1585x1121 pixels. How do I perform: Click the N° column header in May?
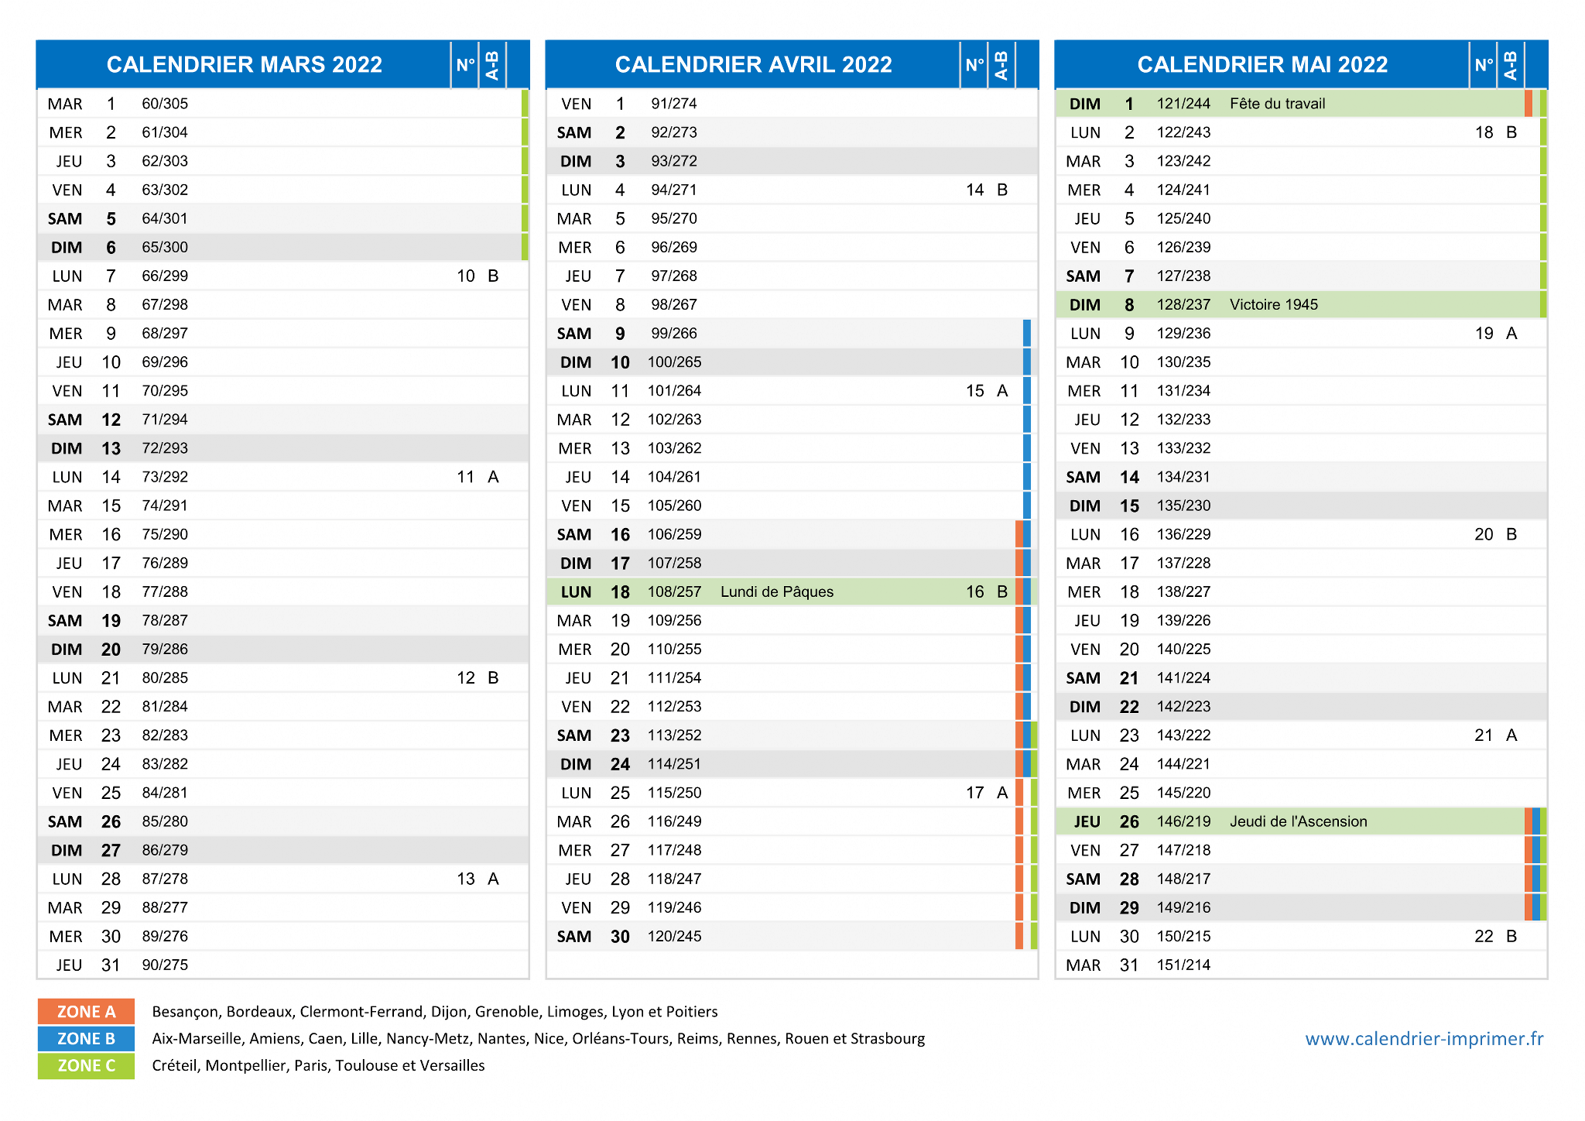coord(1484,65)
